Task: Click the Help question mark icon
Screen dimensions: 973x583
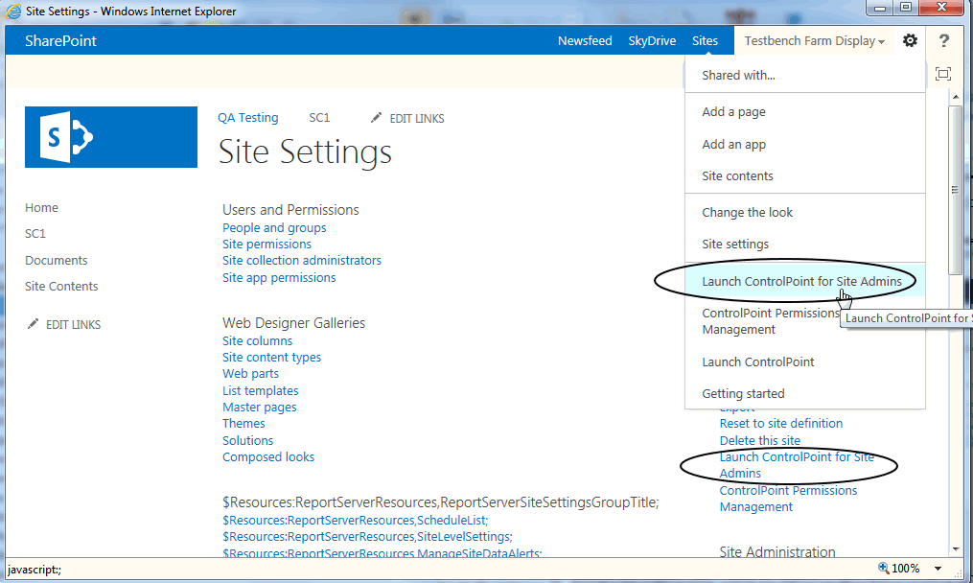Action: [x=943, y=40]
